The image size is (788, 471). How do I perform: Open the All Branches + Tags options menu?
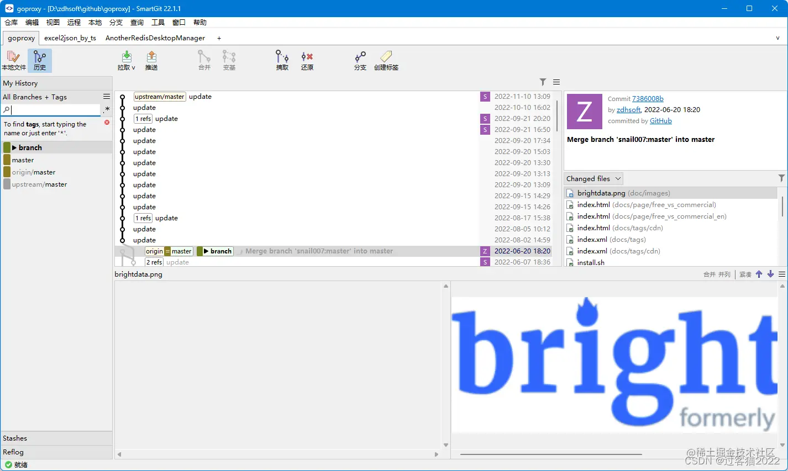click(x=107, y=97)
